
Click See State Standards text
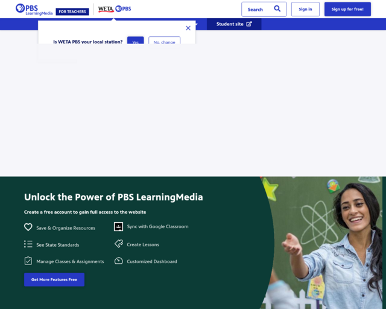click(58, 245)
